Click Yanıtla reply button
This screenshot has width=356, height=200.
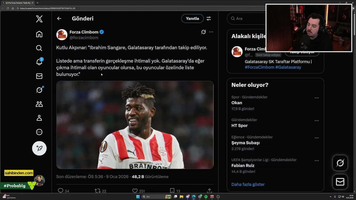coord(192,18)
